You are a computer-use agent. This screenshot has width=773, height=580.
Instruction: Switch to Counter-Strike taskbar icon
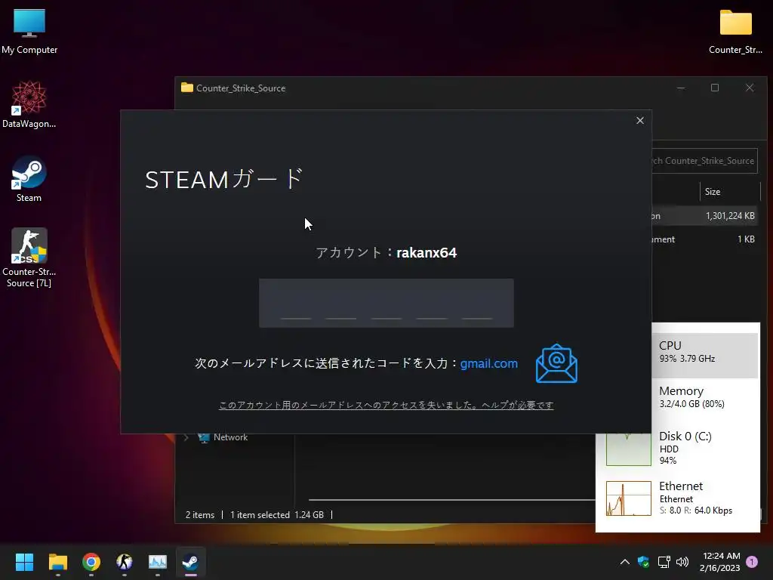pos(125,562)
